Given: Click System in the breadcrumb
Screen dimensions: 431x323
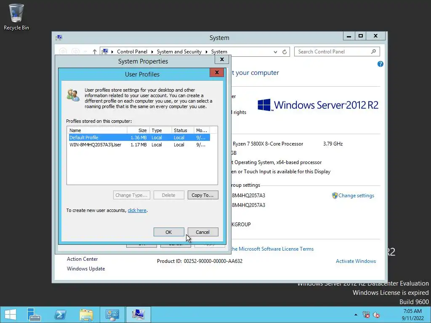Looking at the screenshot, I should (x=219, y=52).
